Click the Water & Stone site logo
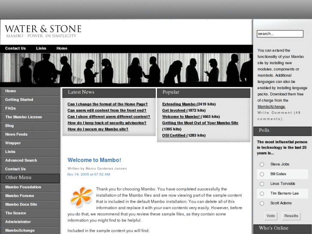 pyautogui.click(x=43, y=31)
